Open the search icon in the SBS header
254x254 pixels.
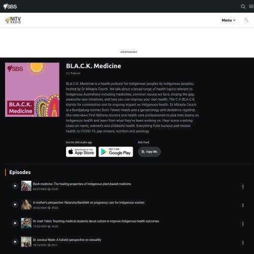click(x=243, y=7)
